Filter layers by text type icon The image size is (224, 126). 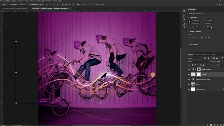(211, 58)
